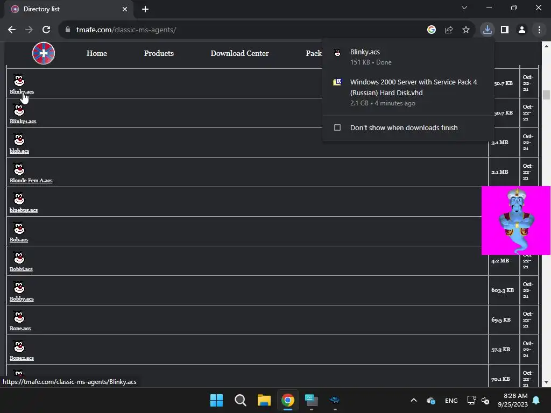Open Windows taskbar search

(241, 400)
